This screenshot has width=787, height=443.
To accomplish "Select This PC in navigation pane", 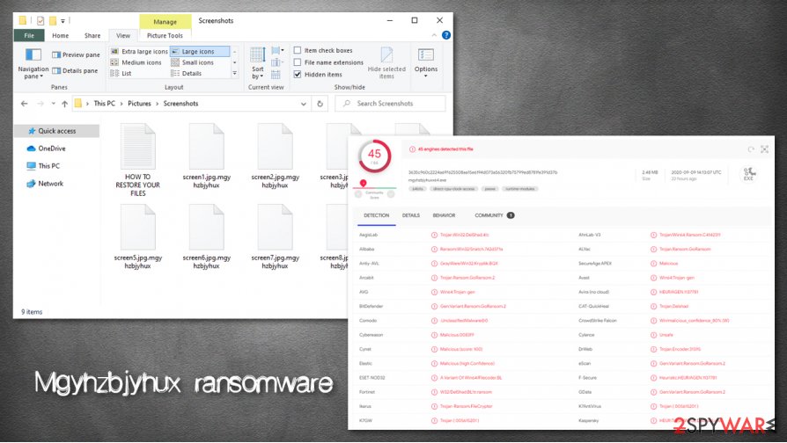I will (x=43, y=166).
